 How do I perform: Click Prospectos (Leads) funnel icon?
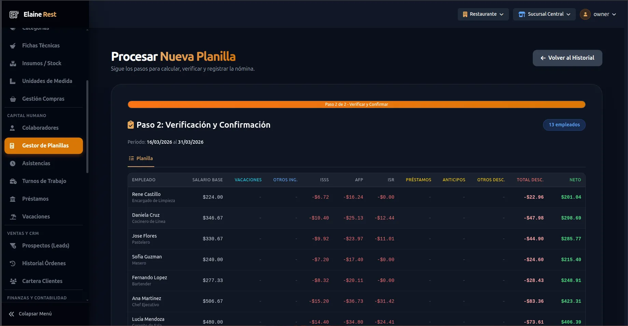[x=13, y=246]
